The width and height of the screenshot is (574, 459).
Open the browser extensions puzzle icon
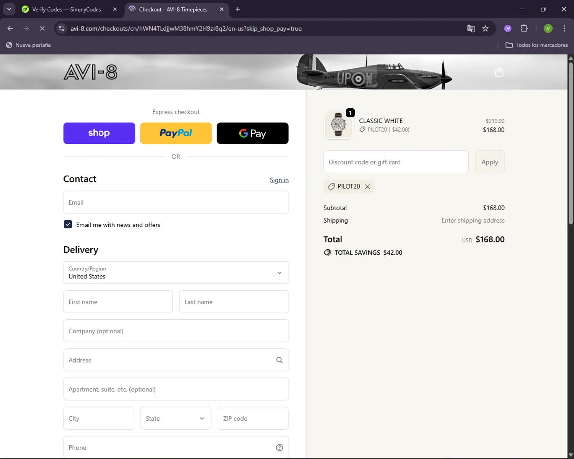(x=524, y=28)
